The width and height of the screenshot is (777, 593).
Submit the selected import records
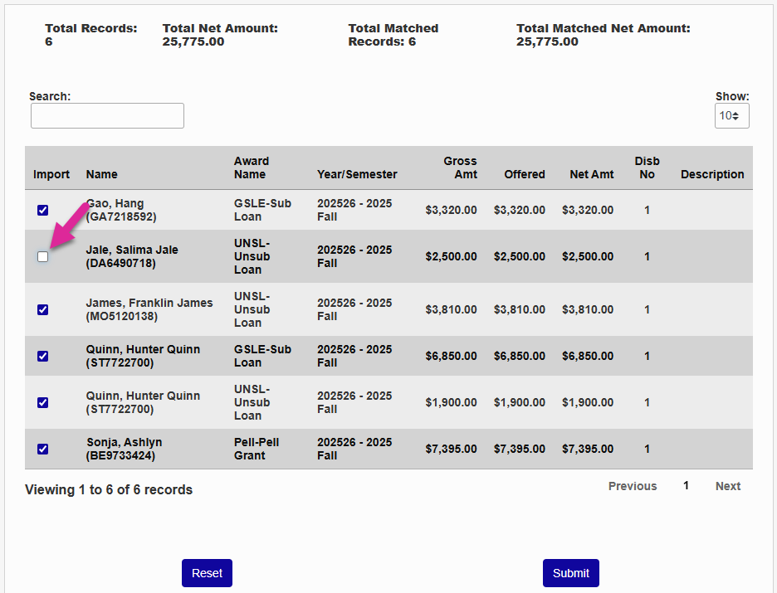[x=570, y=573]
